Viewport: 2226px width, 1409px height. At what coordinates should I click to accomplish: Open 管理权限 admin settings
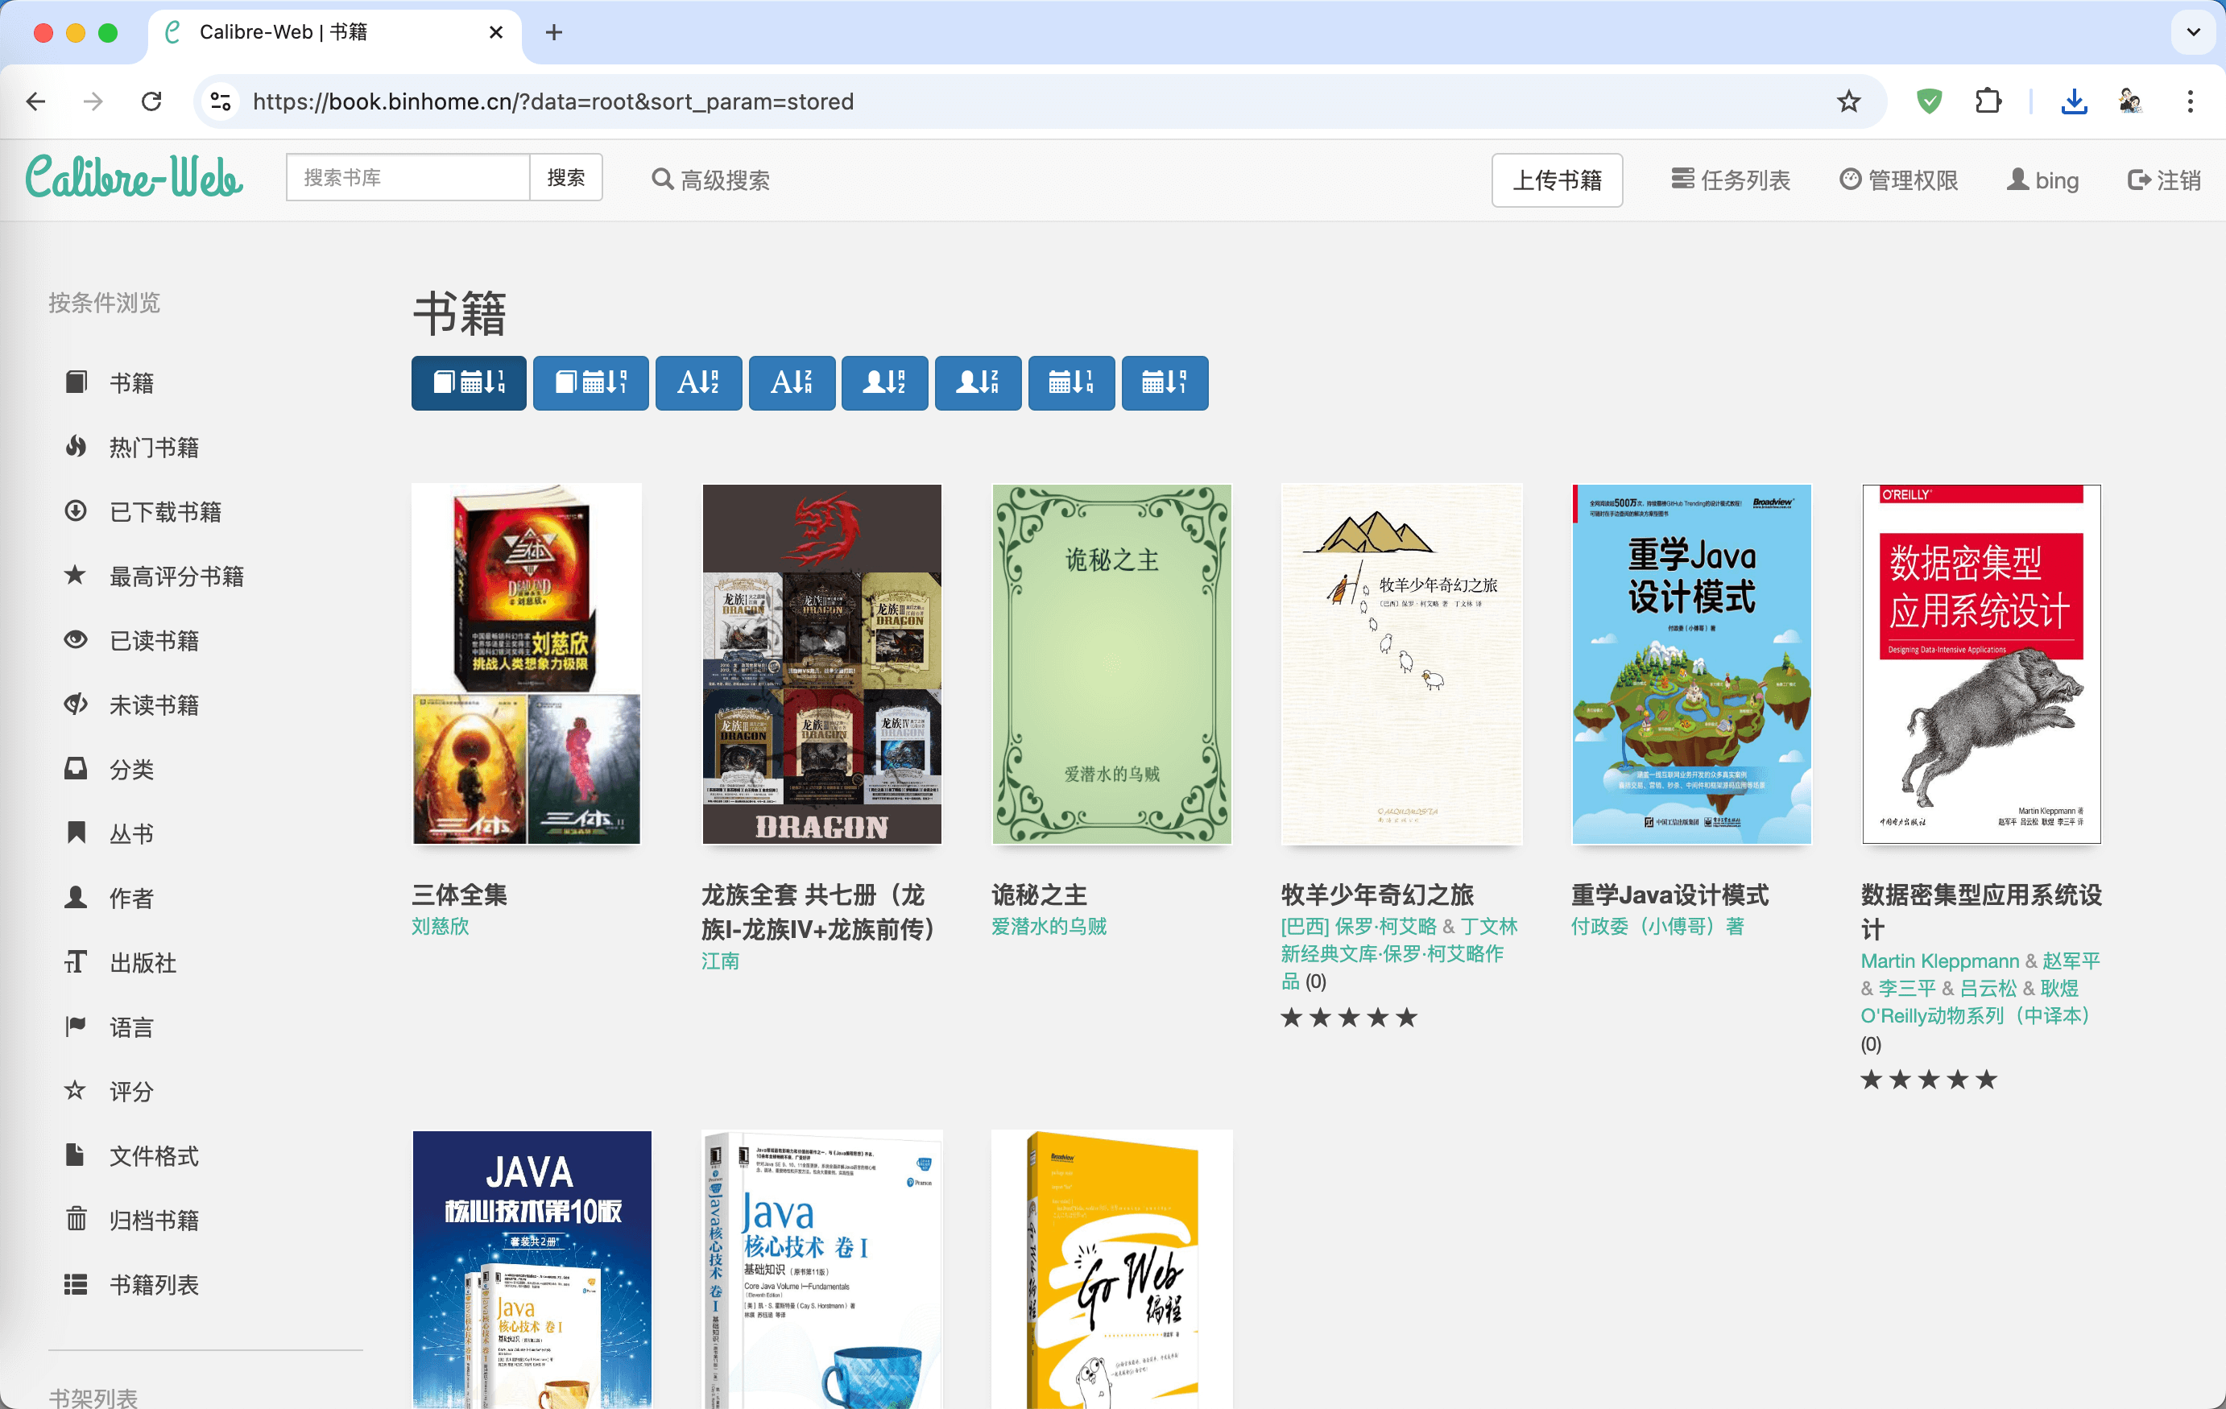click(1899, 180)
